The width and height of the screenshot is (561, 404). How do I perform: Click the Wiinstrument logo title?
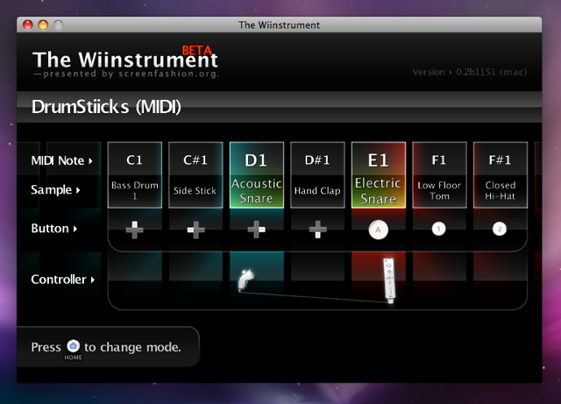point(125,60)
